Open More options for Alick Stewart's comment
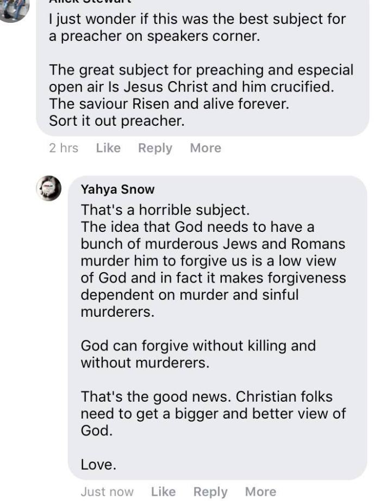 coord(205,147)
